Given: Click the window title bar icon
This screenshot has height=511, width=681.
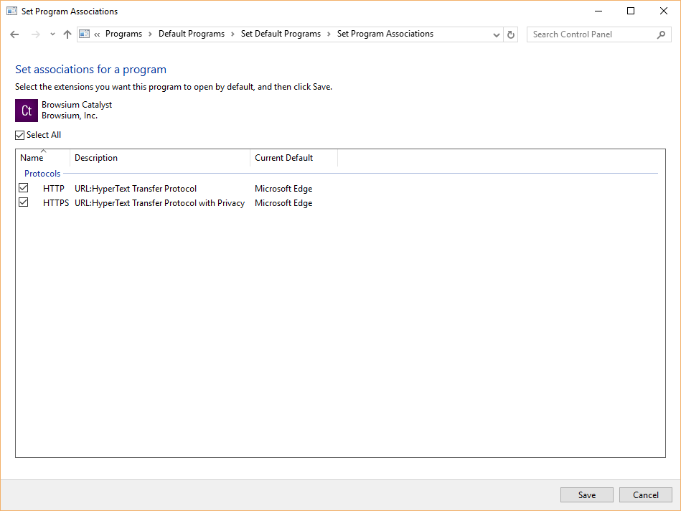Looking at the screenshot, I should [11, 11].
